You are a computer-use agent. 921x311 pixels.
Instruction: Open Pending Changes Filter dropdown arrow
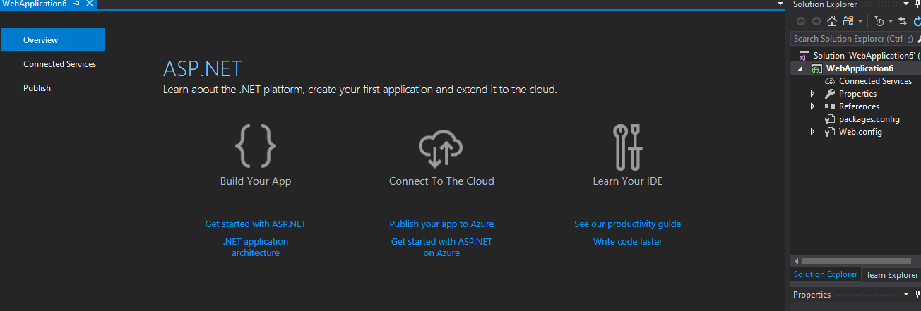coord(890,21)
